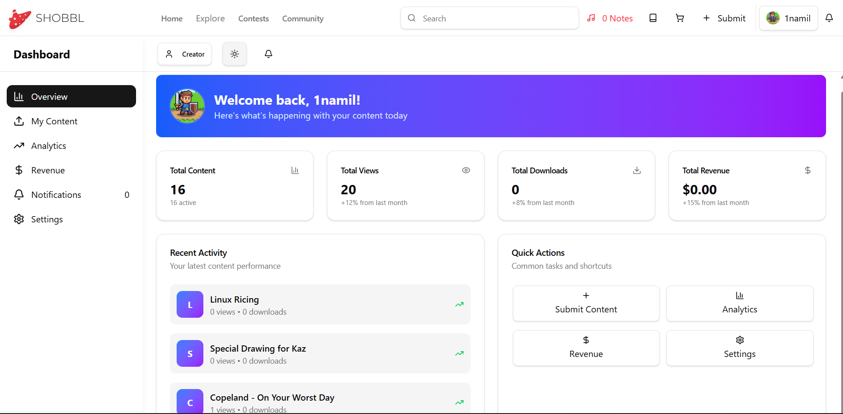Click the trend arrow on Linux Ricing
843x414 pixels.
[x=459, y=305]
